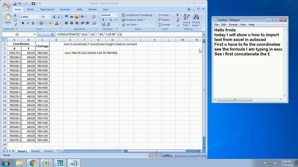Image resolution: width=298 pixels, height=167 pixels.
Task: Toggle Top Align vertical alignment
Action: tap(66, 17)
